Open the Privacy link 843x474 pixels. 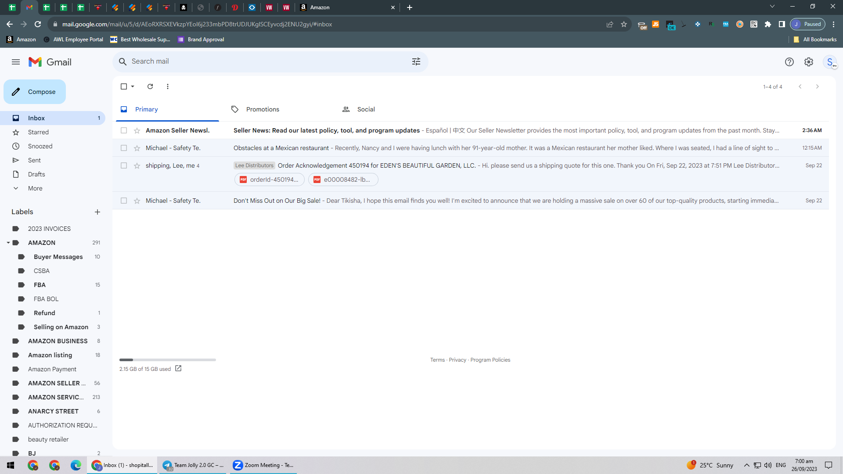458,360
